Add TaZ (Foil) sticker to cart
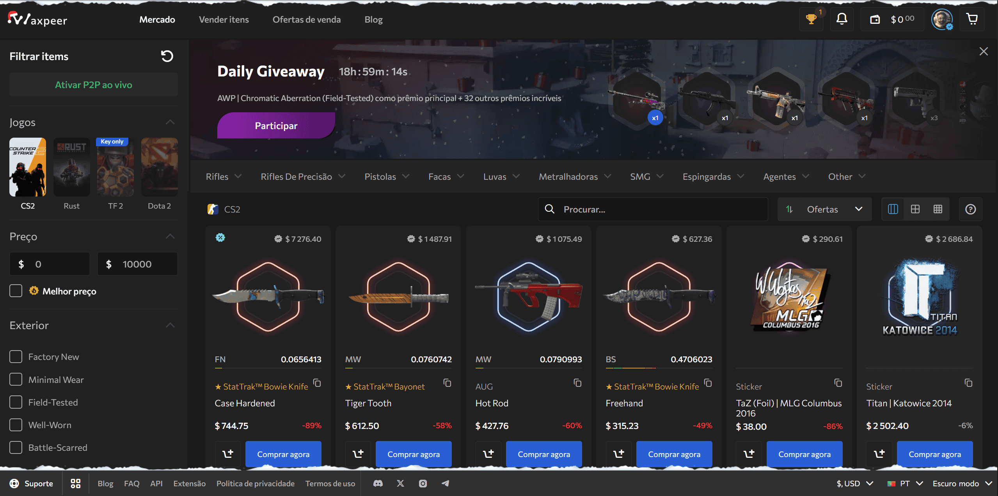The width and height of the screenshot is (998, 496). [x=749, y=454]
